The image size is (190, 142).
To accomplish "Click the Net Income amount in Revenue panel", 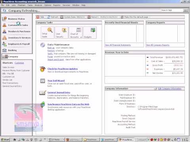I will pos(177,73).
